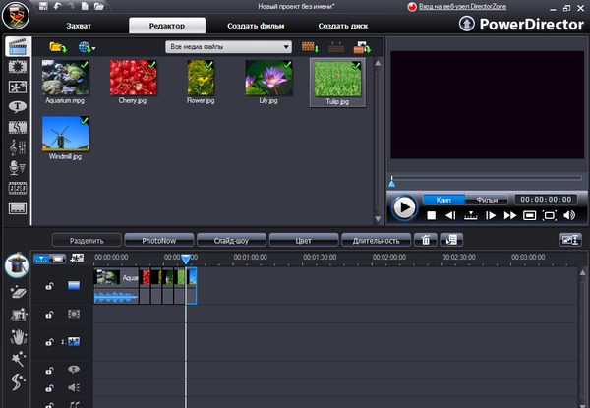Screen dimensions: 590x408
Task: Adjust preview volume speaker icon
Action: click(x=569, y=215)
